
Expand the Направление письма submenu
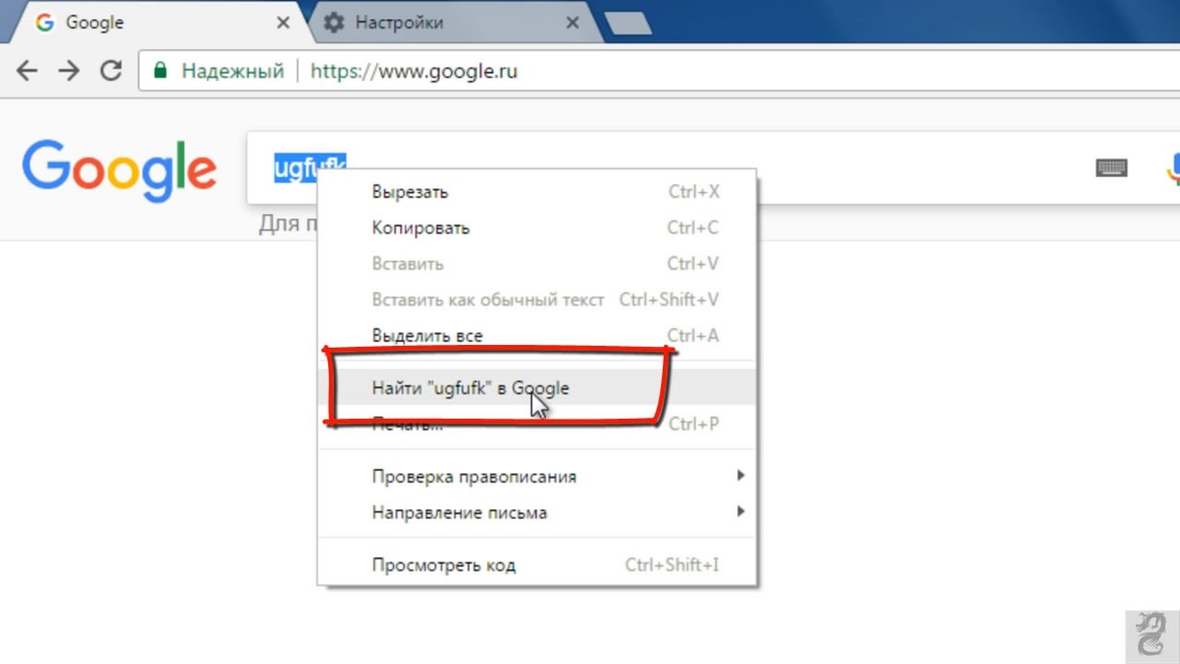point(537,513)
